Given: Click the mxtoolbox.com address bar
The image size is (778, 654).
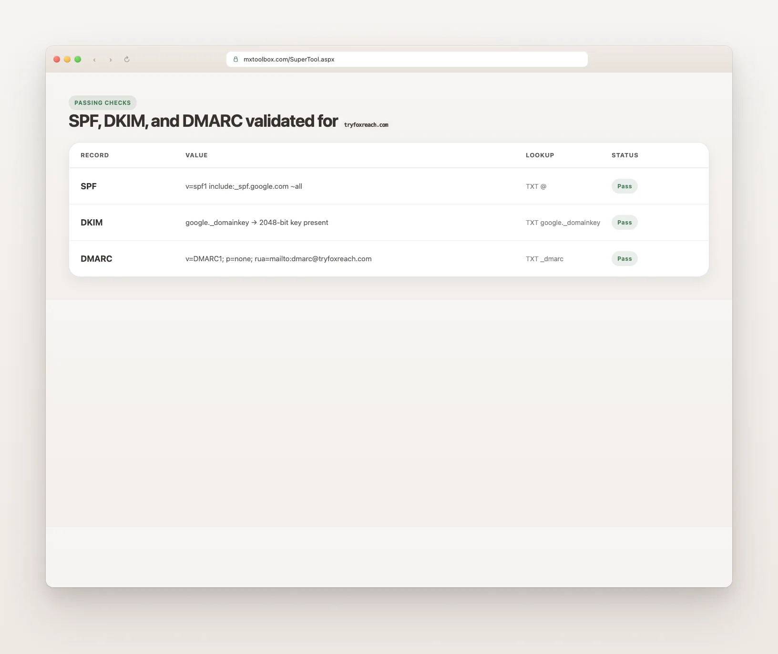Looking at the screenshot, I should [406, 60].
